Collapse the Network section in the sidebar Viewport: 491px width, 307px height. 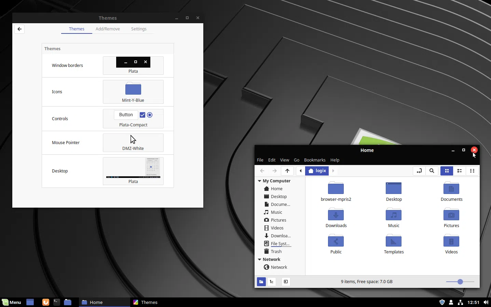click(x=260, y=260)
